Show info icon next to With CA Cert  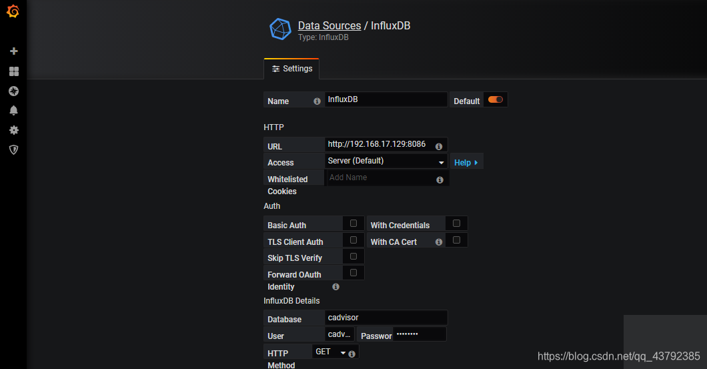(x=439, y=242)
